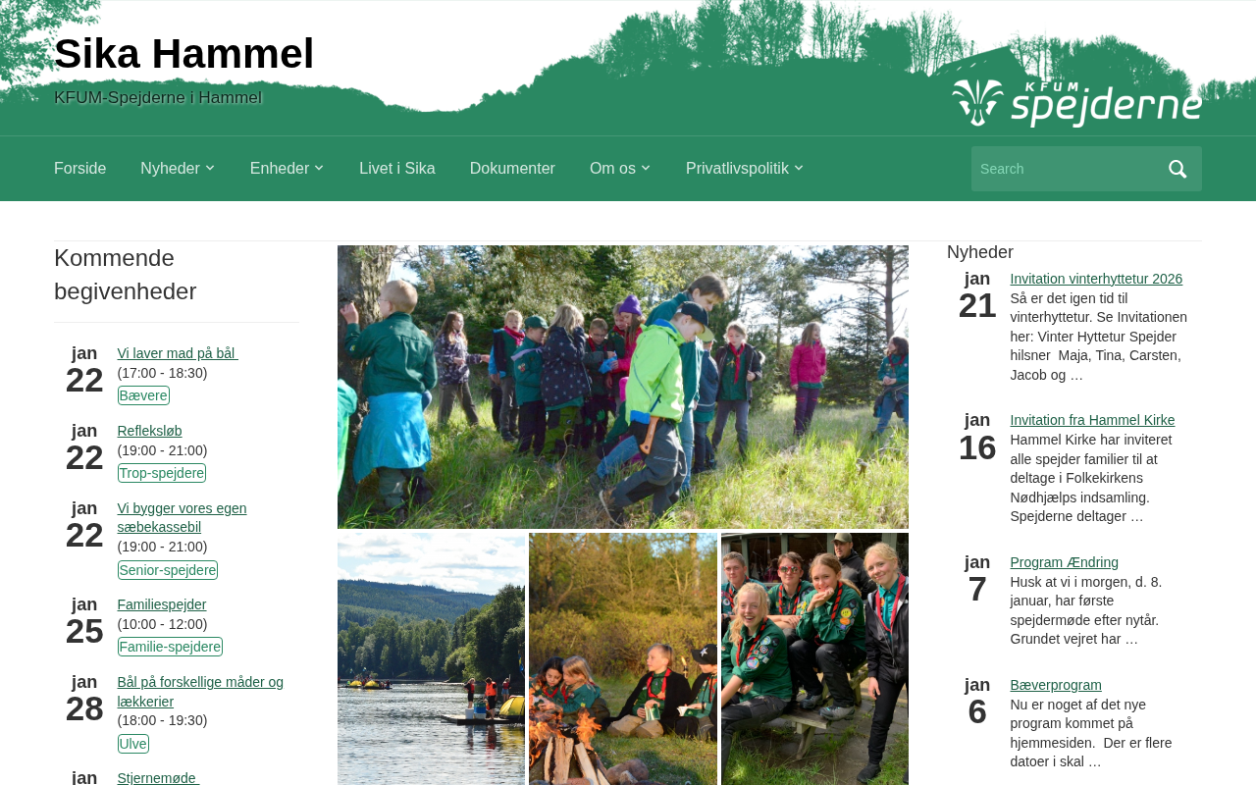Viewport: 1256px width, 785px height.
Task: Open event Vi laver mad på bål
Action: pyautogui.click(x=178, y=353)
